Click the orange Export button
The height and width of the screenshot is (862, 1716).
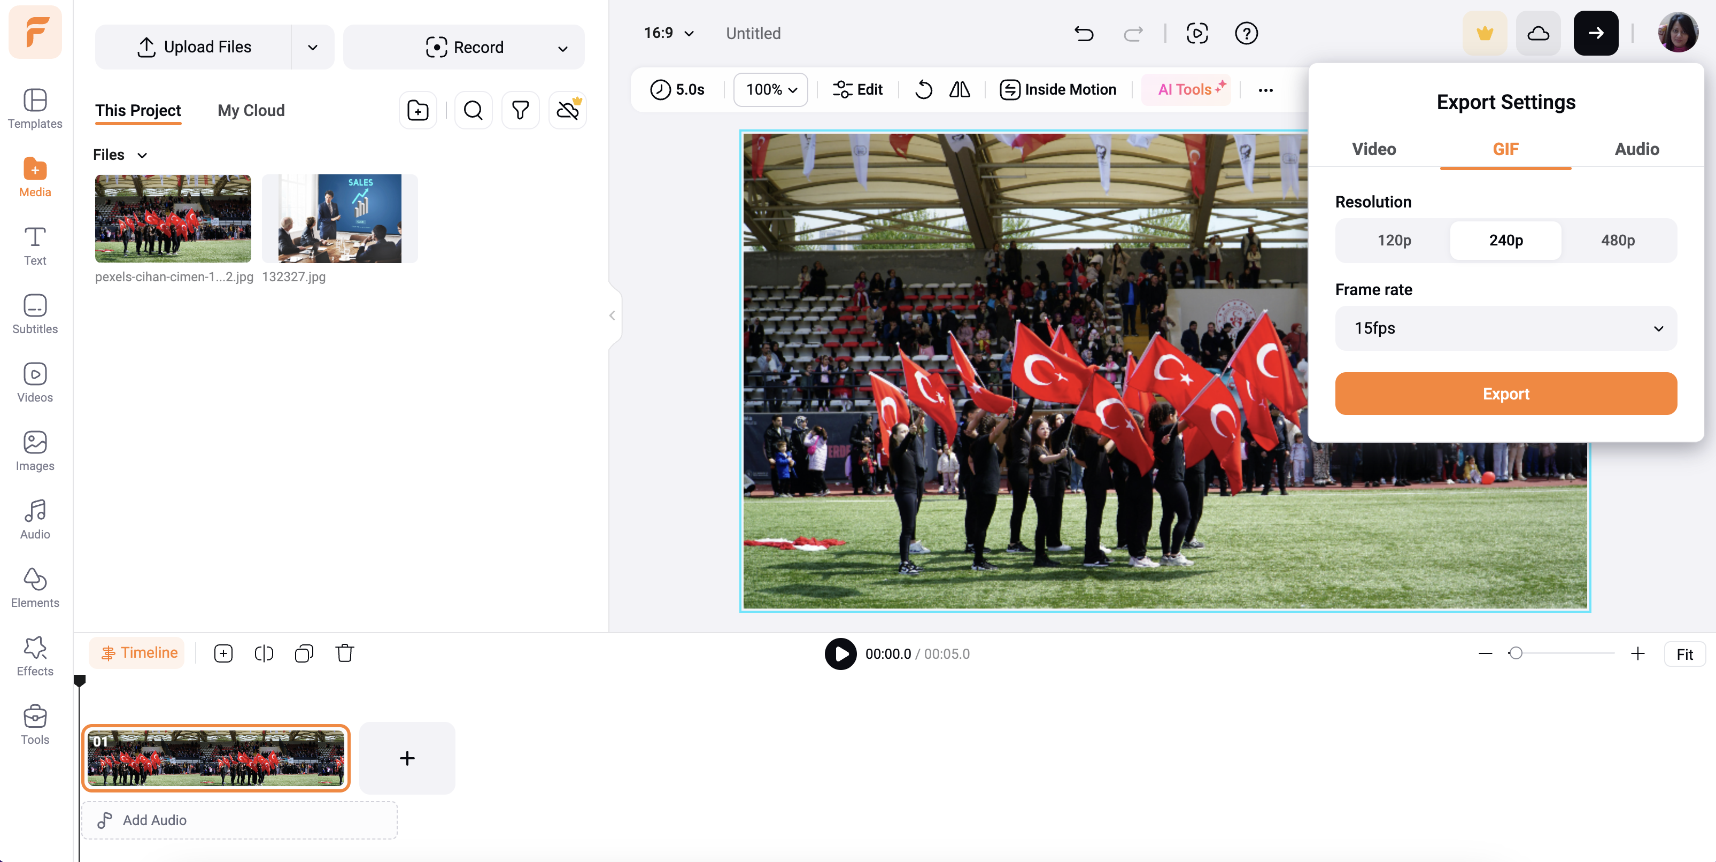tap(1505, 394)
